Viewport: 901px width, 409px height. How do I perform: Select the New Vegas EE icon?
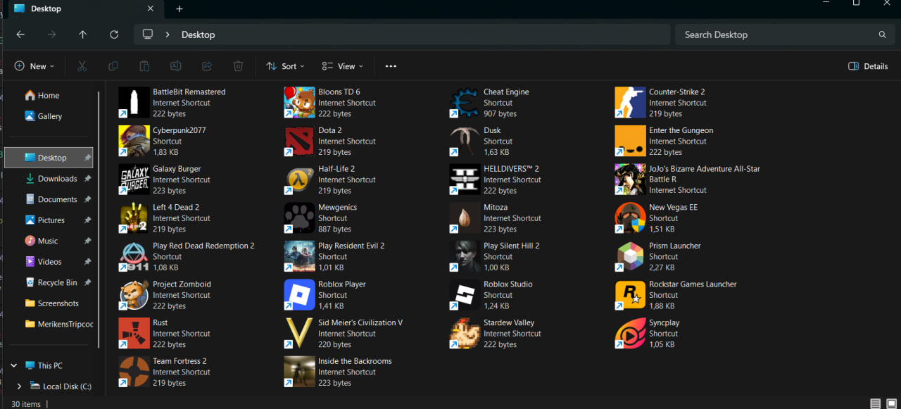(630, 218)
